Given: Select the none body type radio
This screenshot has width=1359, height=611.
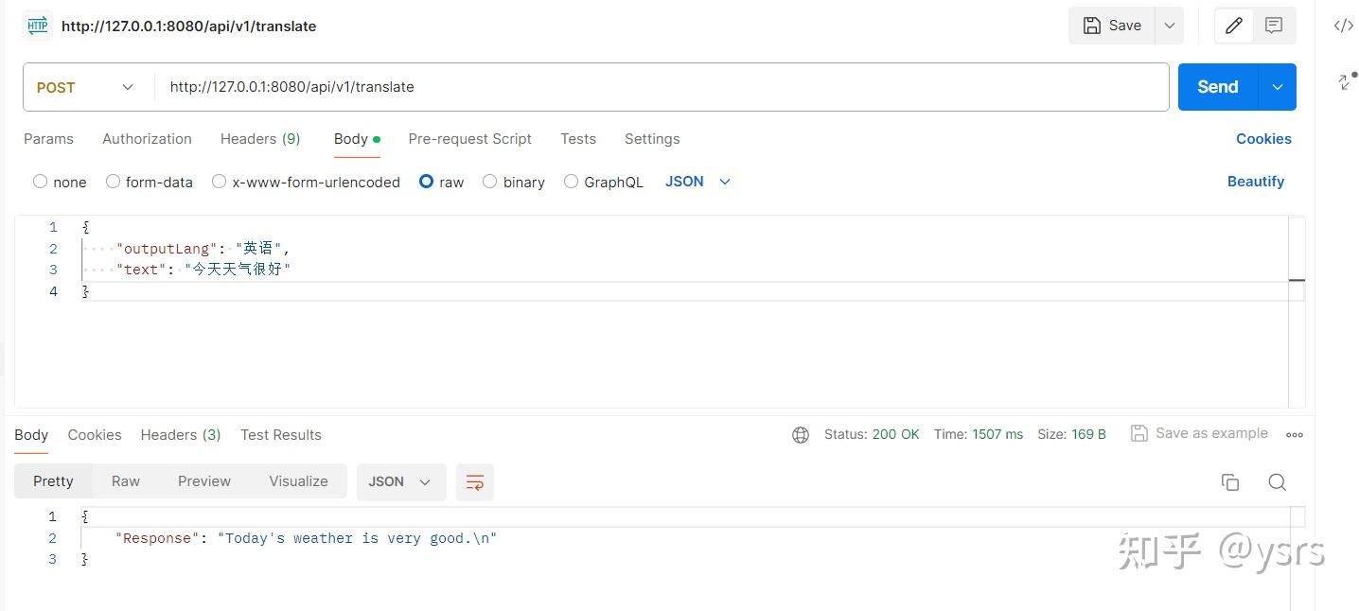Looking at the screenshot, I should coord(41,182).
